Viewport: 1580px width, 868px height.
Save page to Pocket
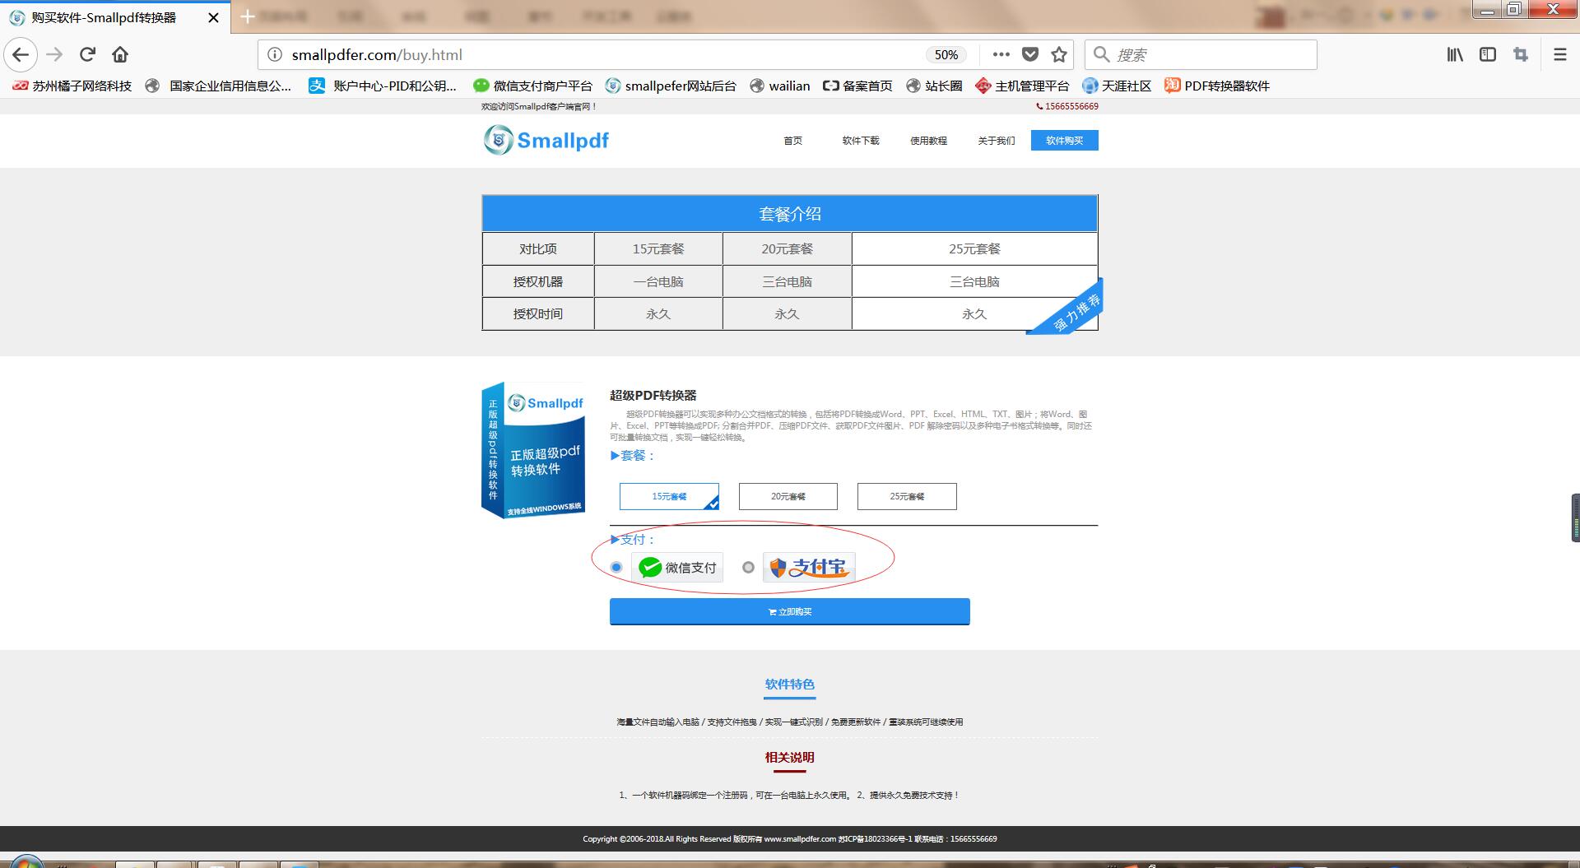[x=1029, y=54]
